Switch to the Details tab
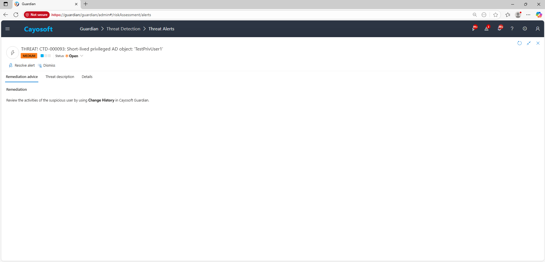 point(87,77)
